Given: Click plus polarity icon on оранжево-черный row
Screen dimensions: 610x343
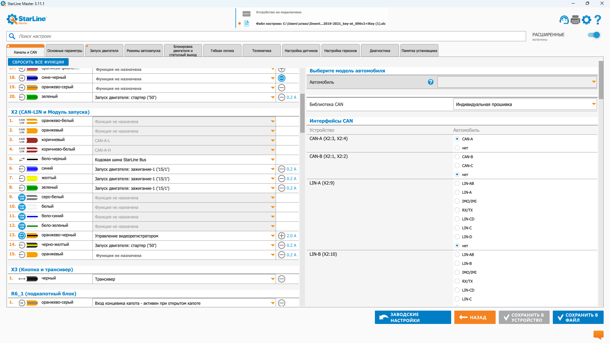Looking at the screenshot, I should (x=281, y=236).
